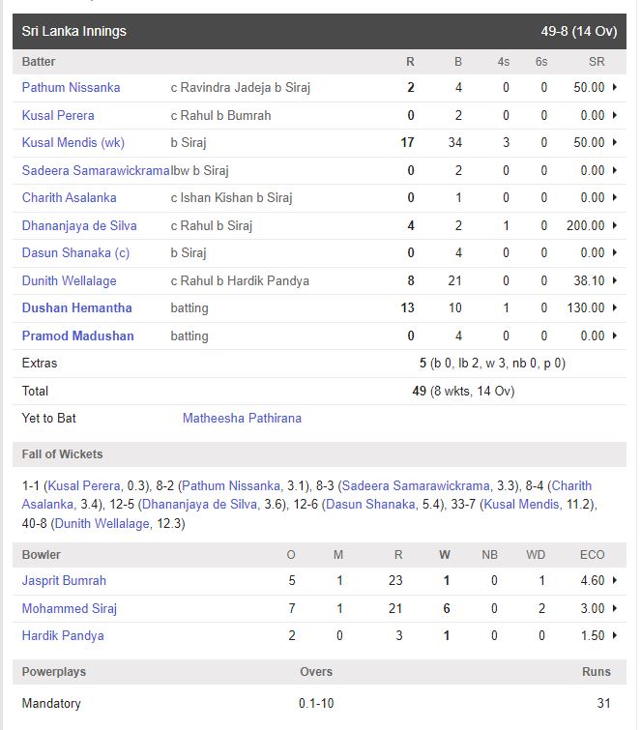The height and width of the screenshot is (730, 641).
Task: Open Matheesha Pathirana in Yet to Bat
Action: (242, 419)
